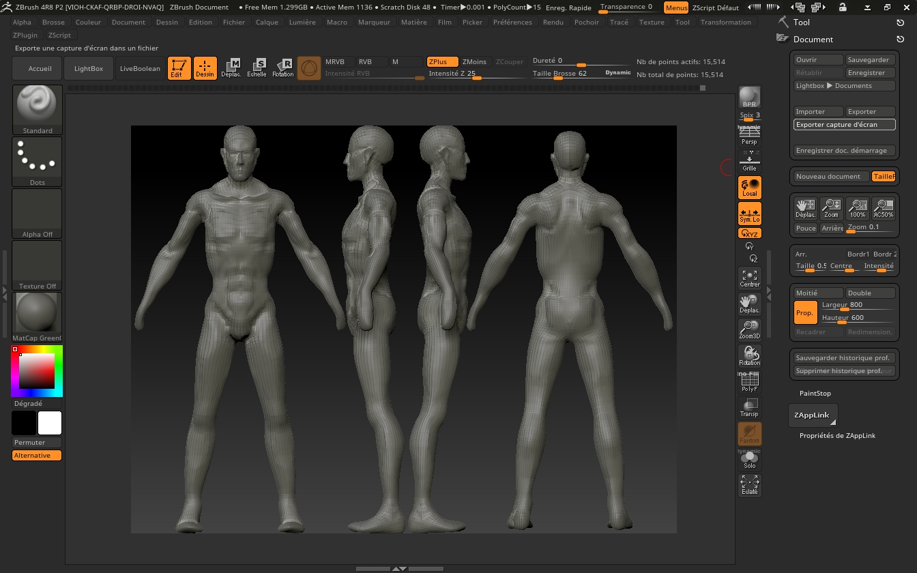Click the Largeur 800 width field
Image resolution: width=917 pixels, height=573 pixels.
point(858,306)
